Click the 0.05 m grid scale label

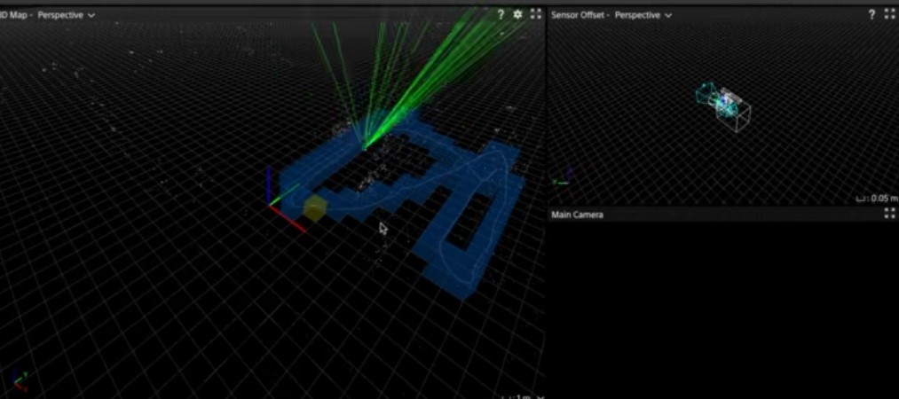click(876, 199)
